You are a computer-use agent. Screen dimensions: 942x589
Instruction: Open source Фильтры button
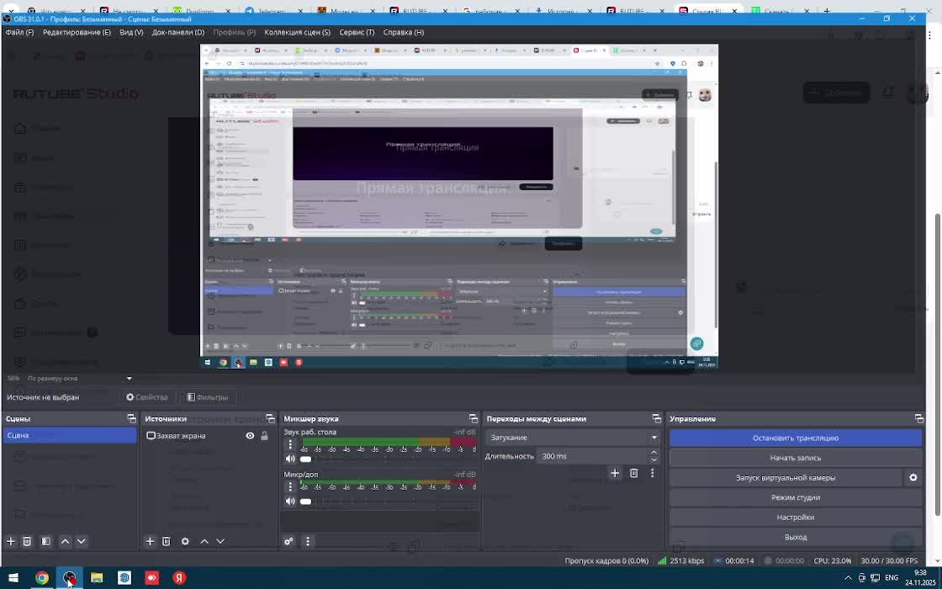click(x=207, y=397)
